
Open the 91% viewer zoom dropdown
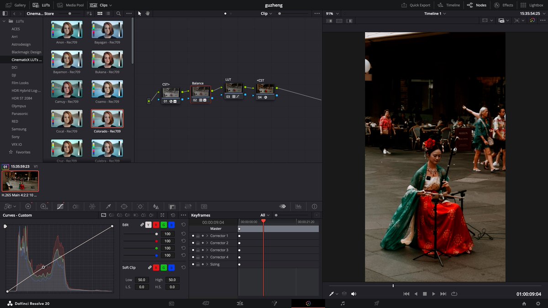(x=332, y=14)
